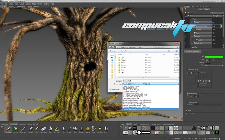Select the Sponge tool
The image size is (225, 140).
(x=88, y=129)
